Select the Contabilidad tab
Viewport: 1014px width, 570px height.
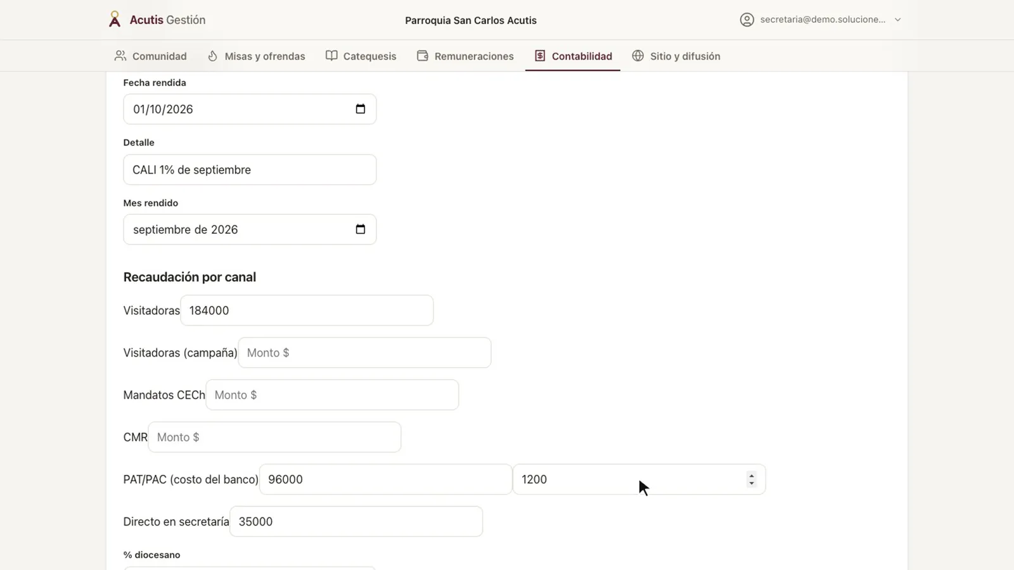point(573,56)
